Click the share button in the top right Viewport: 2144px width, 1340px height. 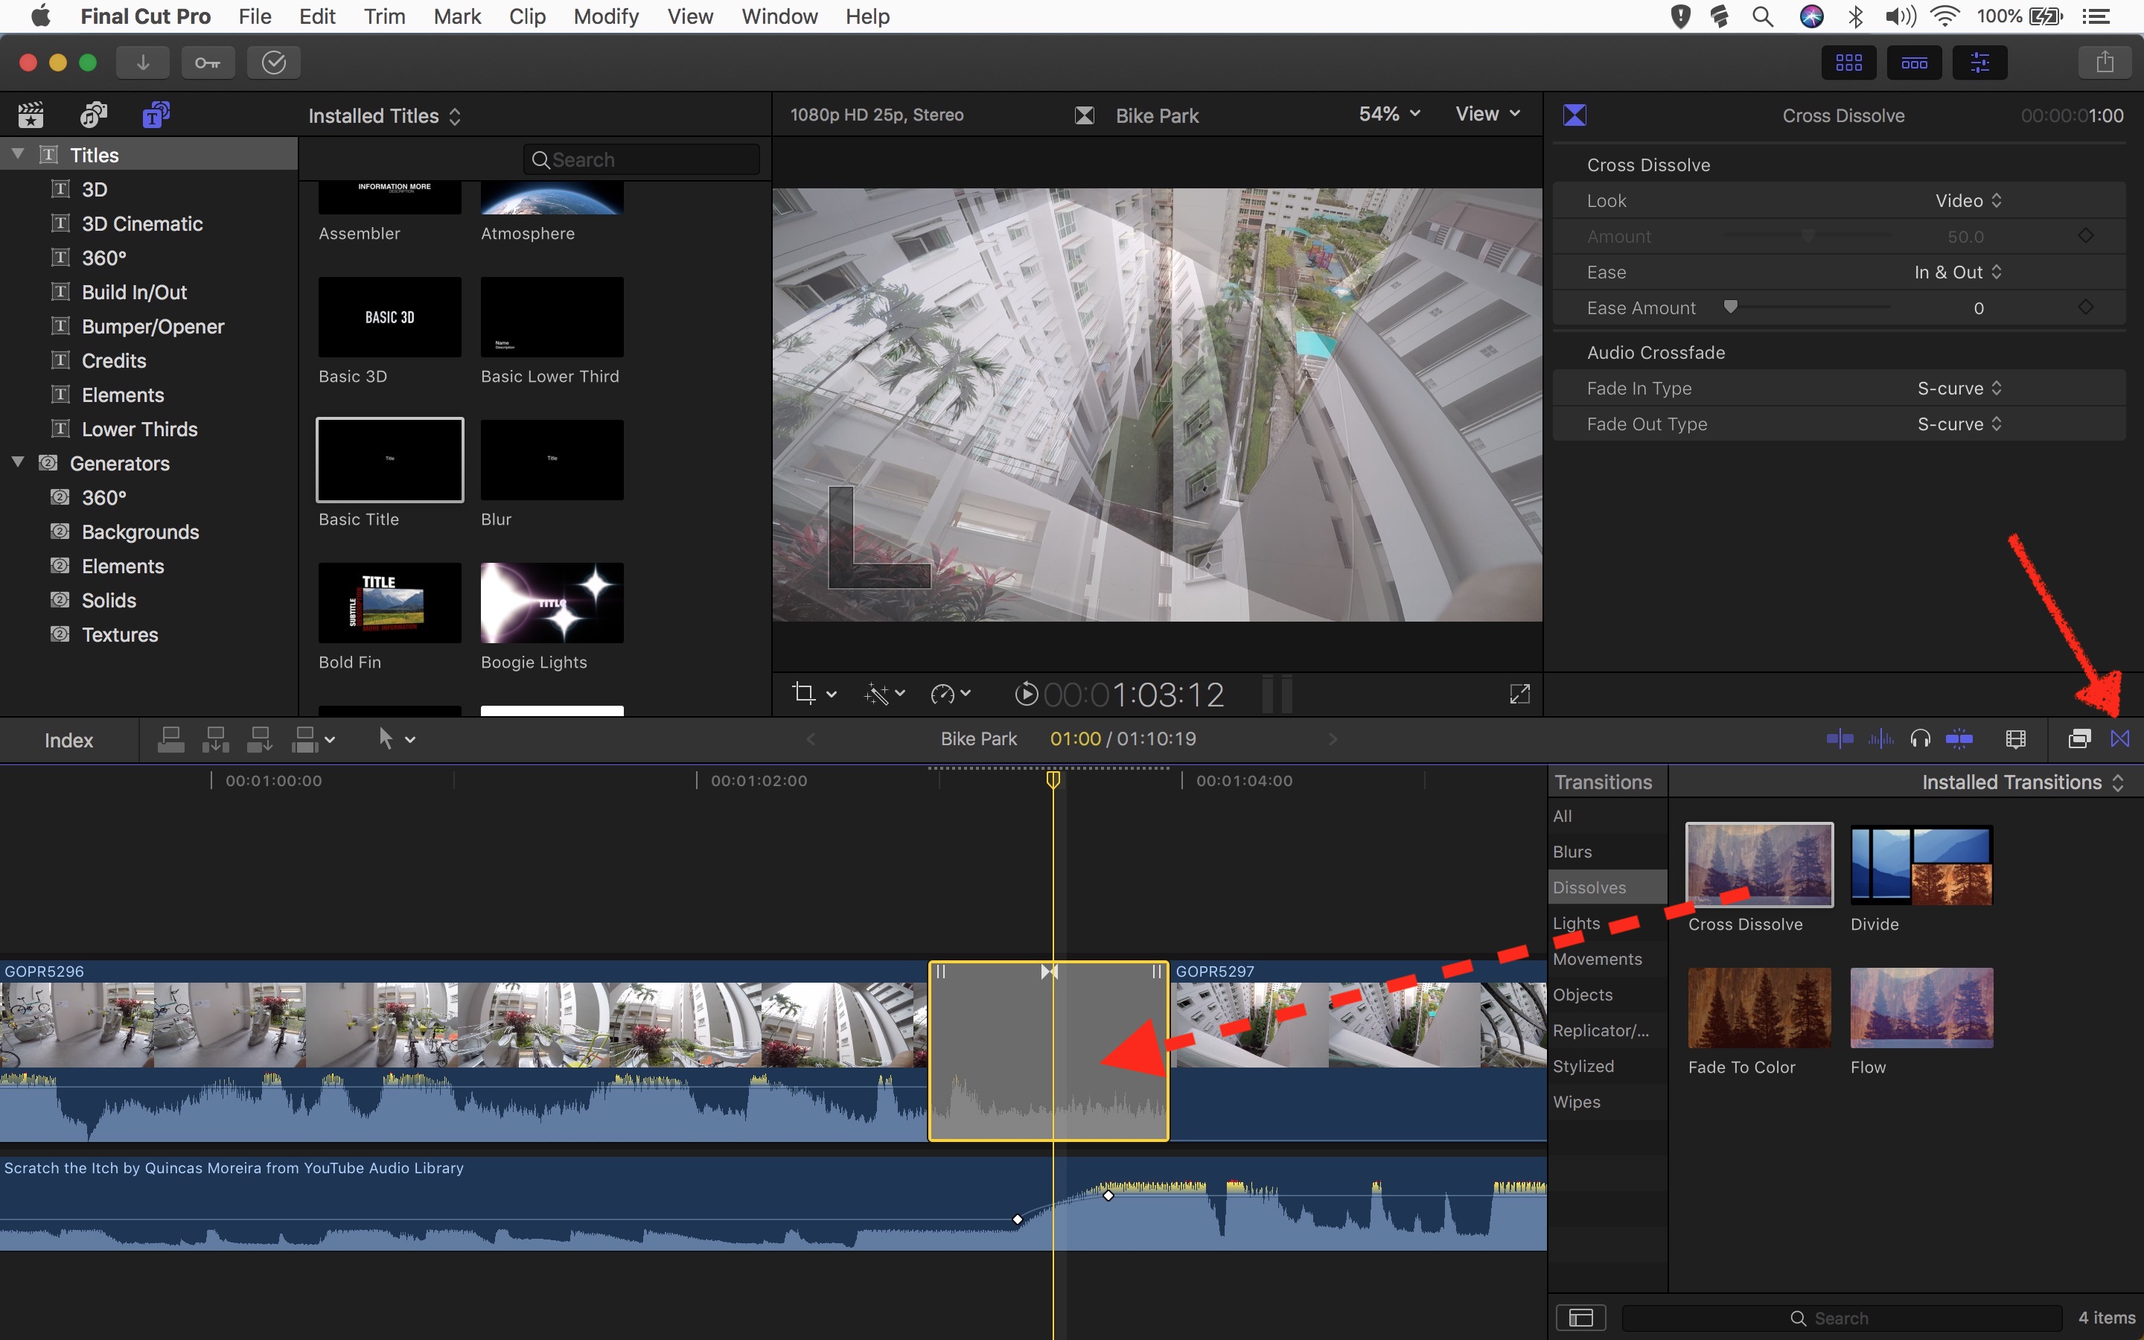point(2106,61)
